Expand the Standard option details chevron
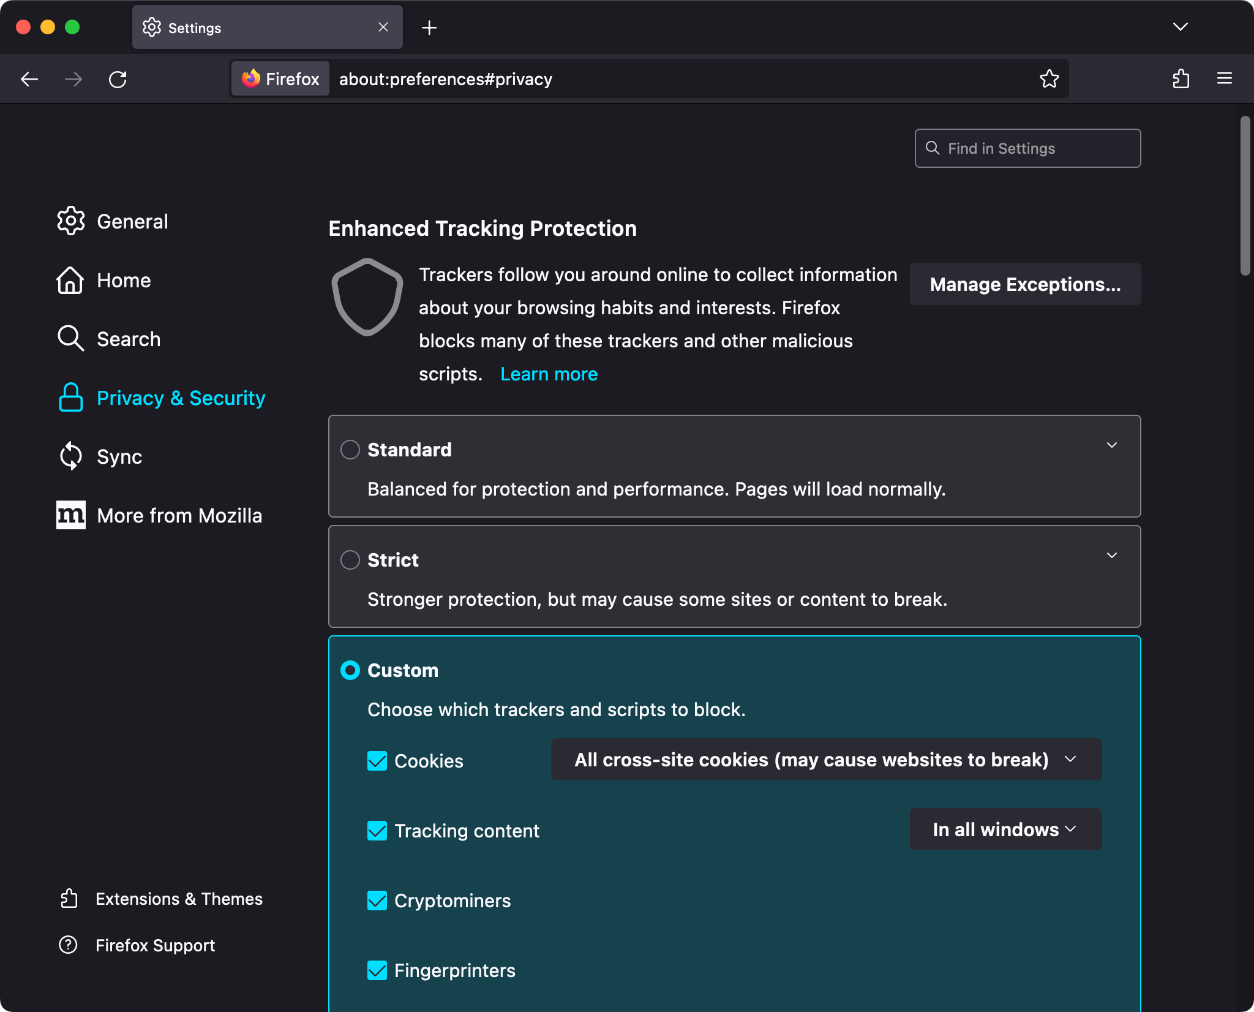This screenshot has width=1254, height=1012. coord(1112,445)
